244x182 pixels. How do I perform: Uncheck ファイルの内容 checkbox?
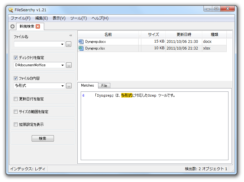pos(16,78)
